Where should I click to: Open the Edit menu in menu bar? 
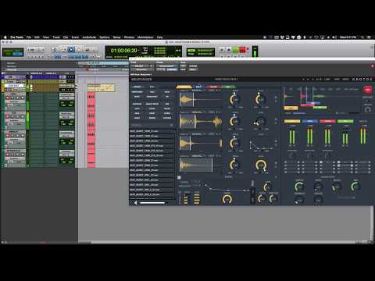[x=37, y=37]
